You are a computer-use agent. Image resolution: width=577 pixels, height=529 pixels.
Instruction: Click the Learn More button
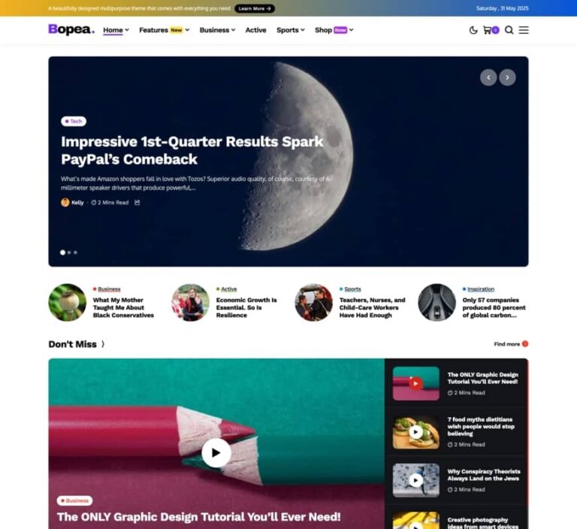(255, 8)
